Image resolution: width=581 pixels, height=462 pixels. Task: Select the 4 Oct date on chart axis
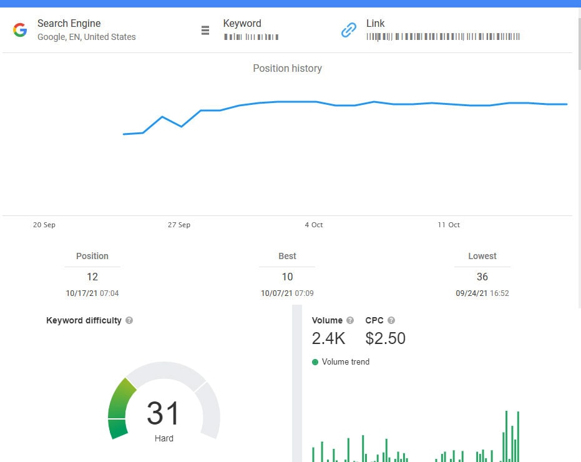click(x=314, y=225)
